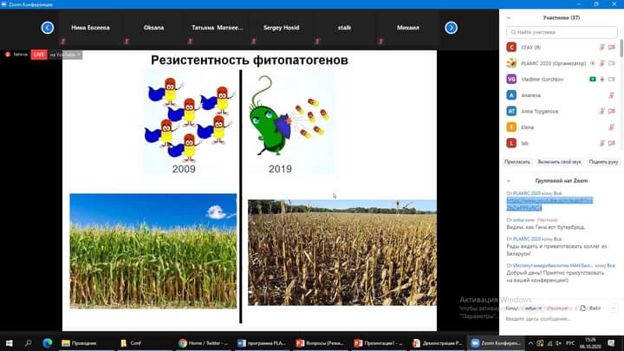
Task: Open Нина Евсеева video tile
Action: (x=90, y=29)
